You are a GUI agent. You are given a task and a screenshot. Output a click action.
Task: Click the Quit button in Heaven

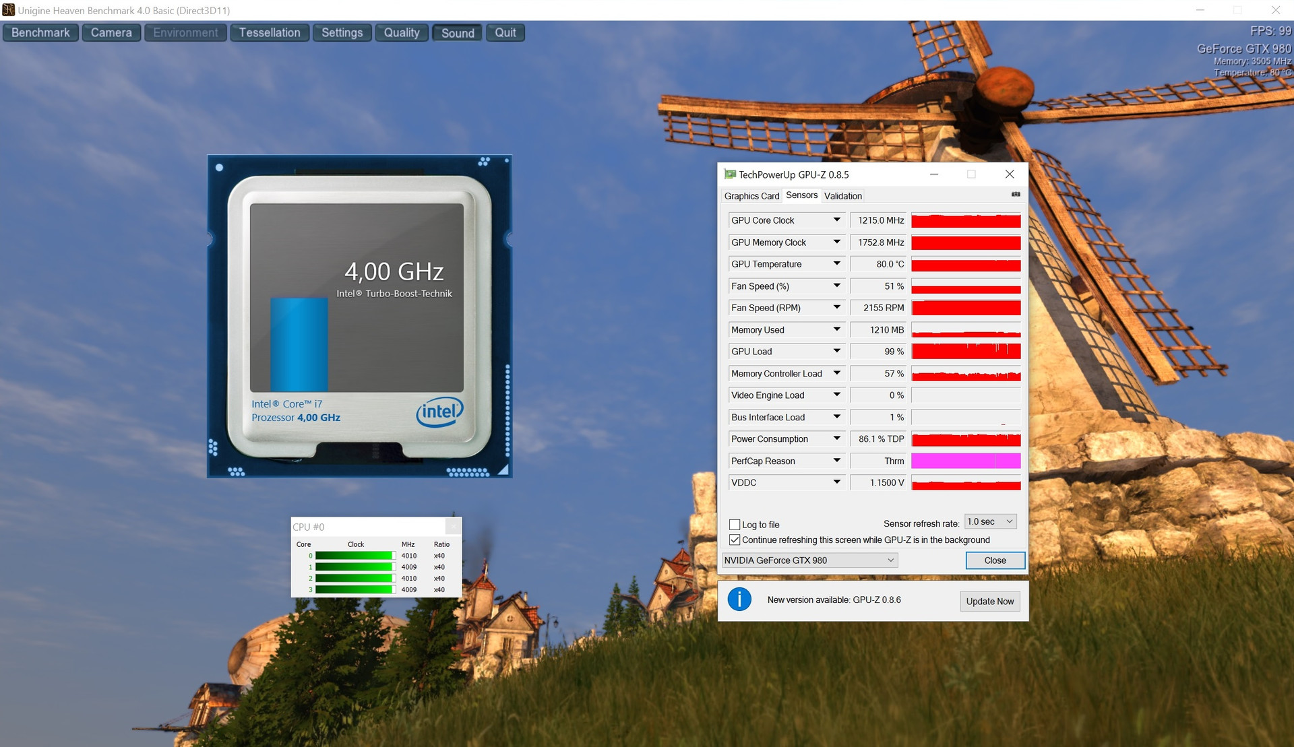click(x=505, y=32)
